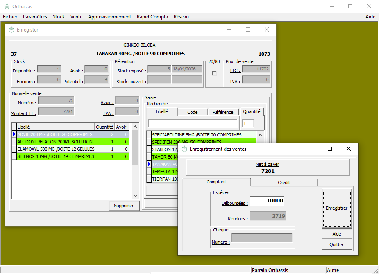
Task: Click the Disponible stock field
Action: click(x=49, y=69)
